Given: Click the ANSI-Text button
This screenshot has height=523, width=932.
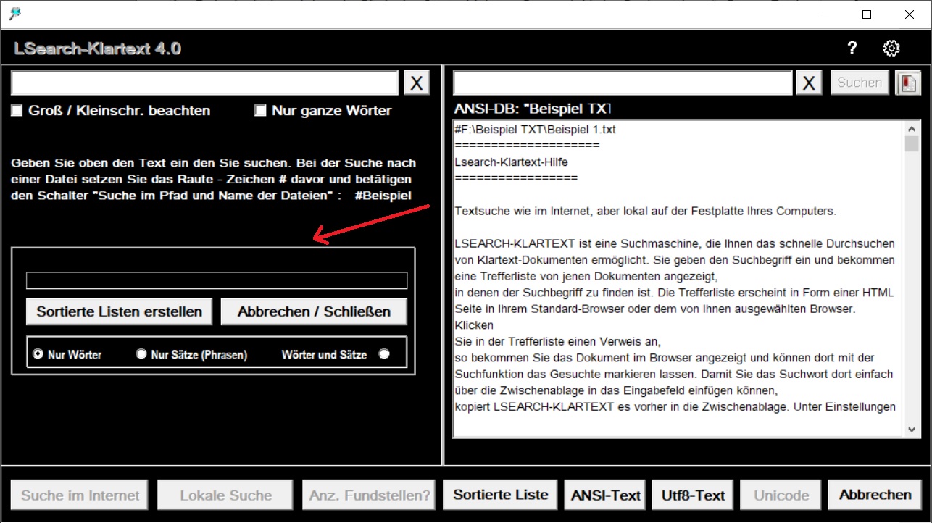Looking at the screenshot, I should 606,495.
